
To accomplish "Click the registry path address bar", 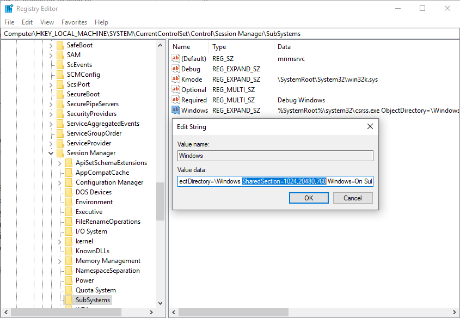I will pos(230,34).
